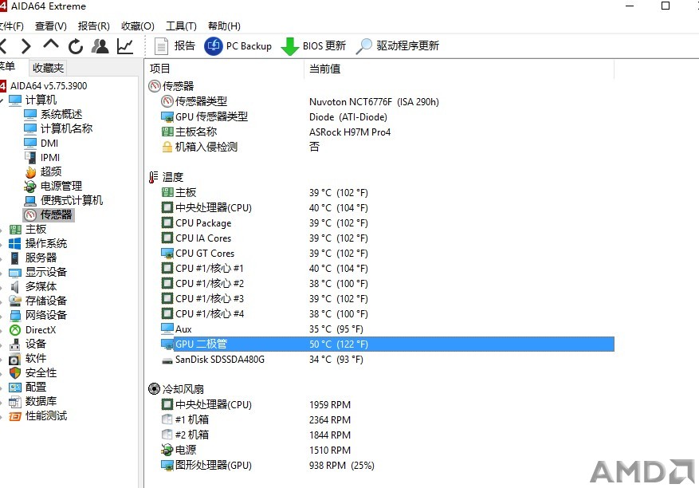Open 便携式计算机 tree item

63,200
